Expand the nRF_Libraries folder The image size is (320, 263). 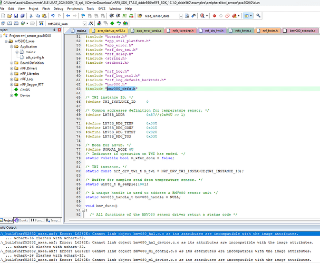(12, 74)
